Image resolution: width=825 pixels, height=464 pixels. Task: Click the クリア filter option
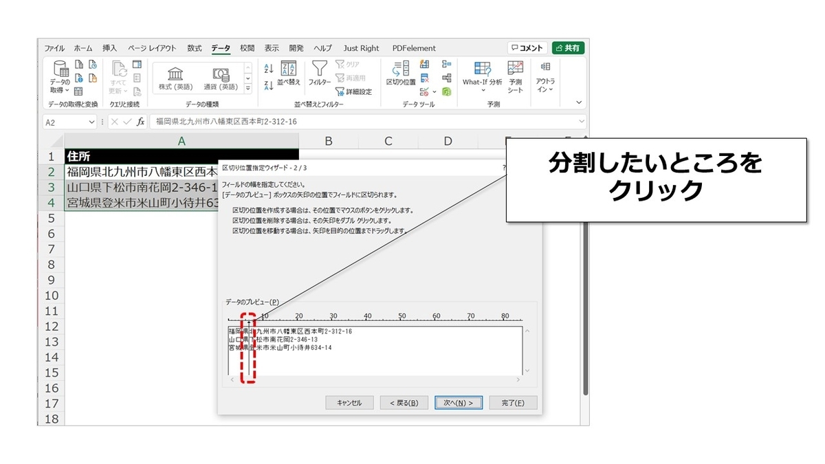[x=347, y=64]
